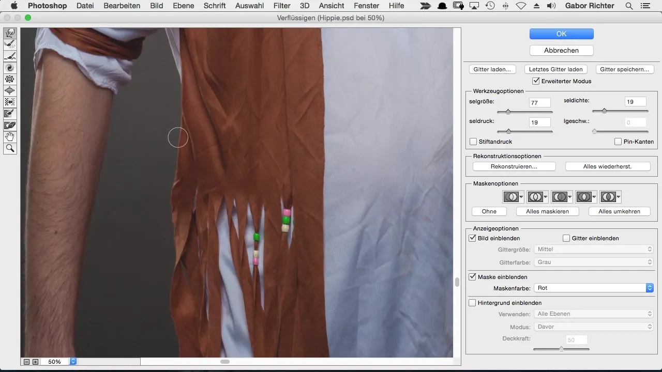Open Notification Center list icon

644,6
